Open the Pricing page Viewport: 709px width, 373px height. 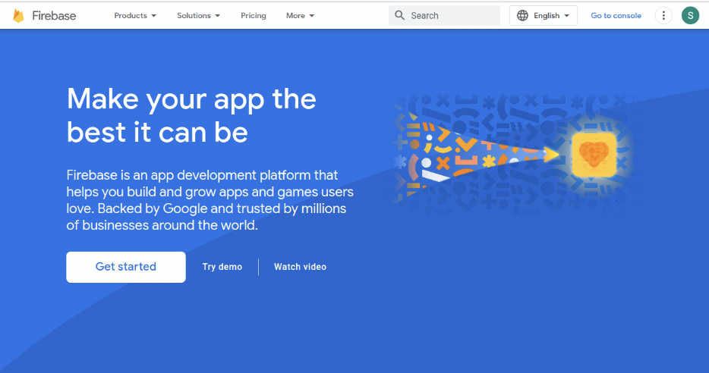(x=254, y=15)
